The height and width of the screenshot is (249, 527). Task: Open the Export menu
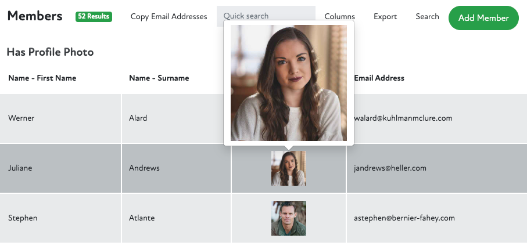coord(385,17)
